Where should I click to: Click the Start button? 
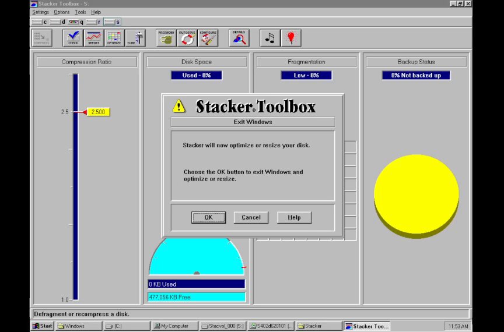[43, 326]
